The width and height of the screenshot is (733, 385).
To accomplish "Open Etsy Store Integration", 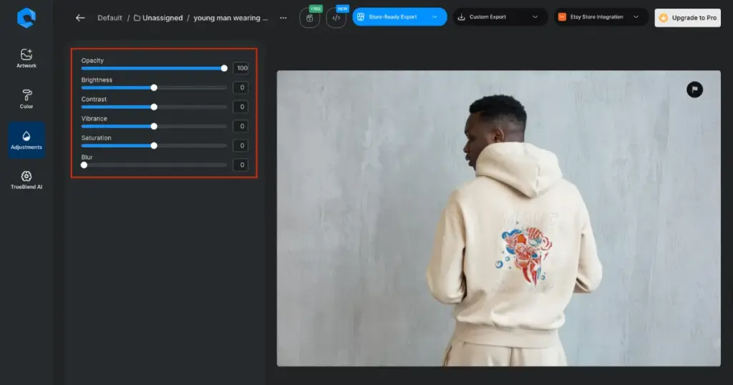I will click(601, 17).
